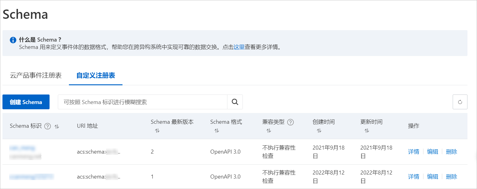Click the 什么是 Schema？ heading

(40, 40)
